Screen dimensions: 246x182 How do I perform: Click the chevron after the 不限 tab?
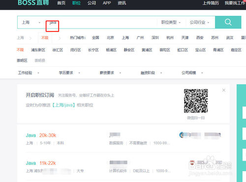[x=60, y=38]
